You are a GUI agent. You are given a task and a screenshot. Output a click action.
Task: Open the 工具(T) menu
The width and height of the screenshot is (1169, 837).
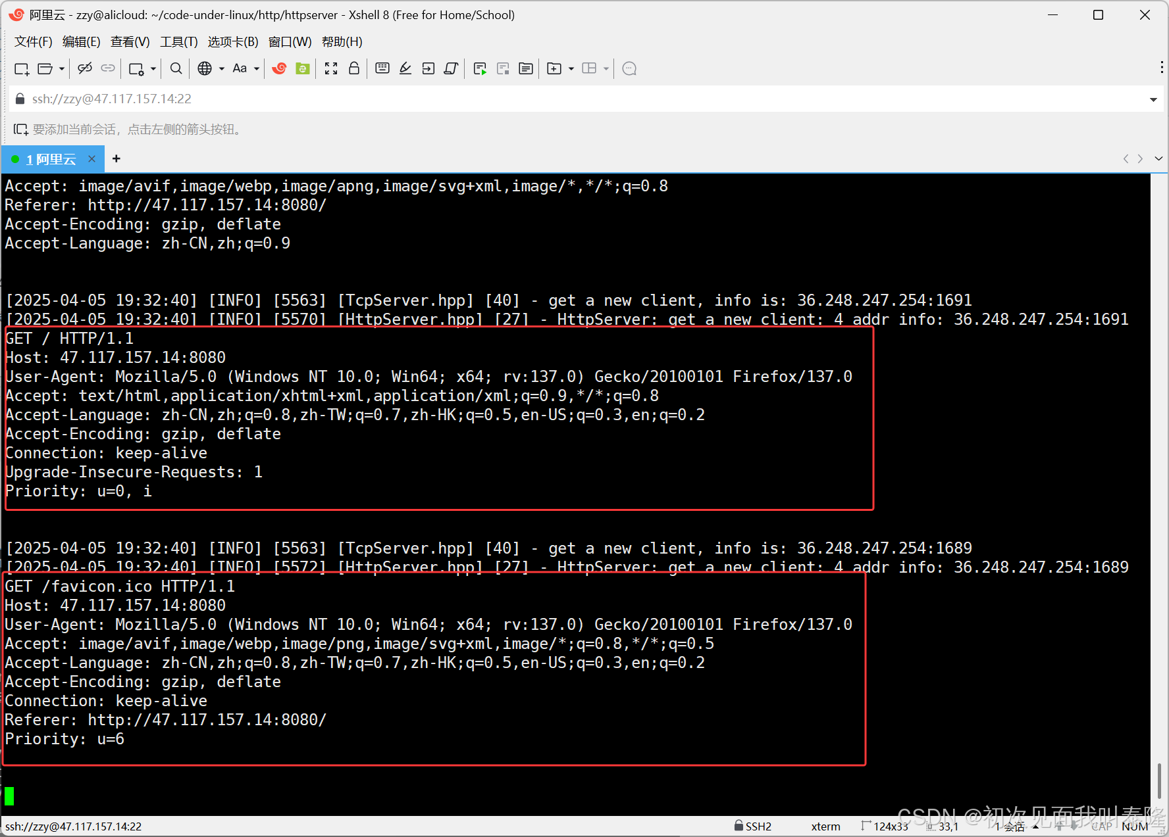[179, 41]
